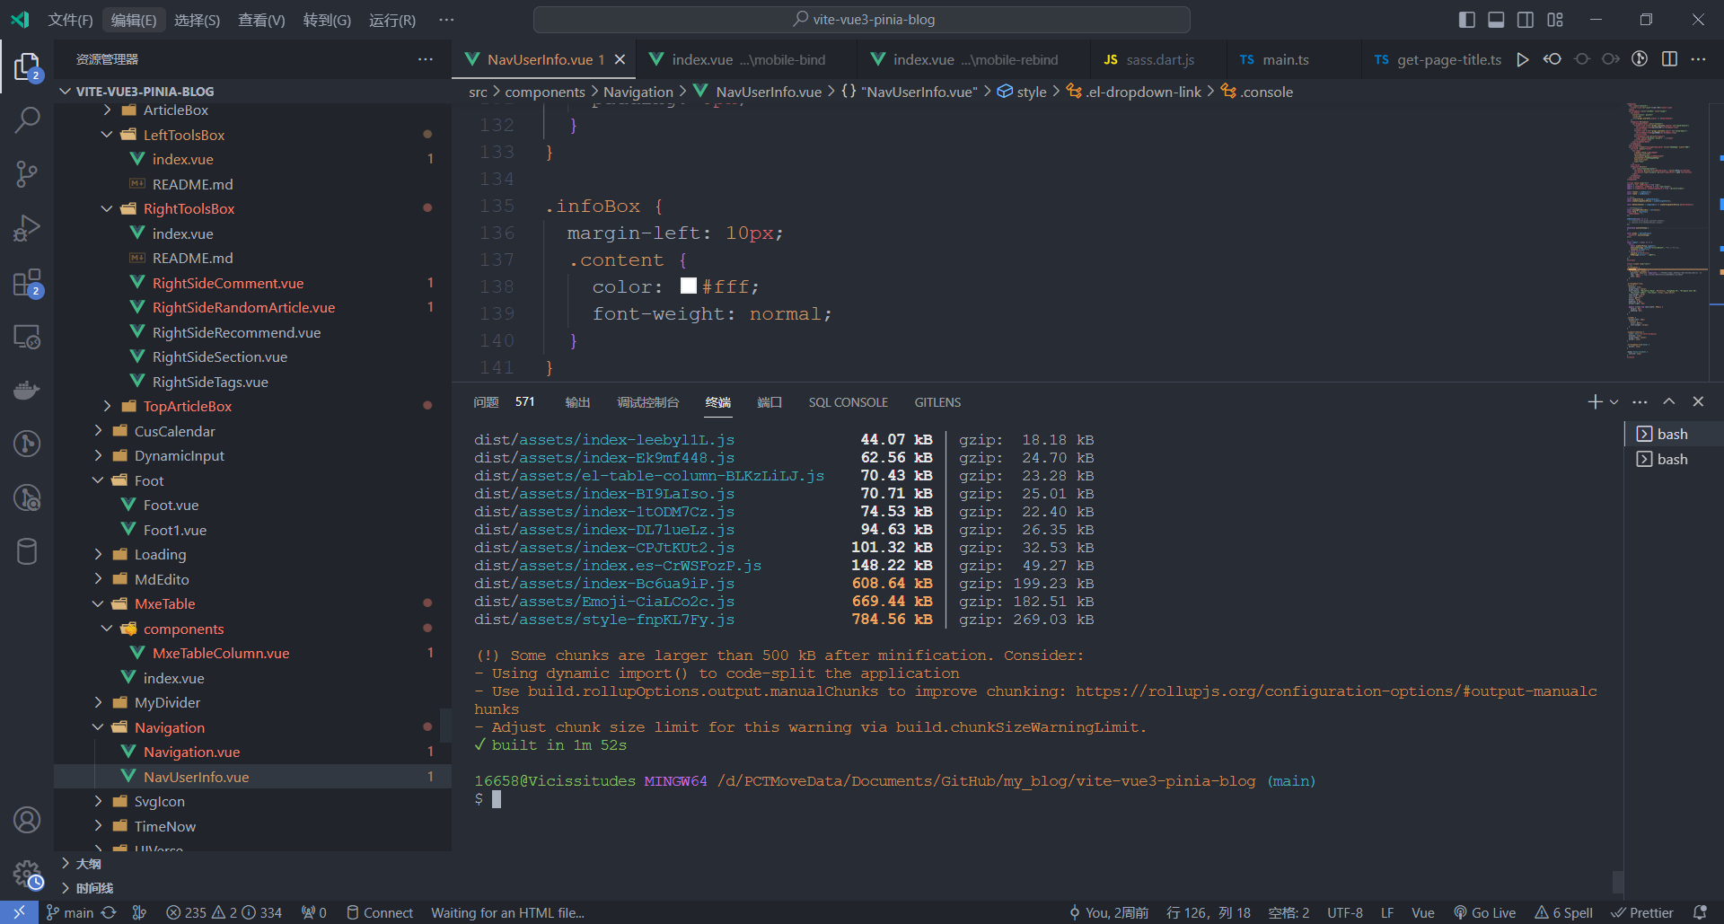
Task: Click the main branch button
Action: coord(70,912)
